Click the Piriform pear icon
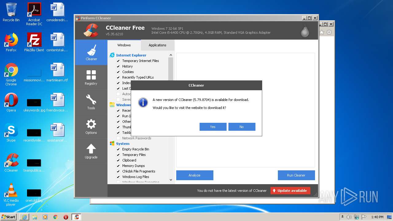Image resolution: width=393 pixels, height=221 pixels. [305, 31]
